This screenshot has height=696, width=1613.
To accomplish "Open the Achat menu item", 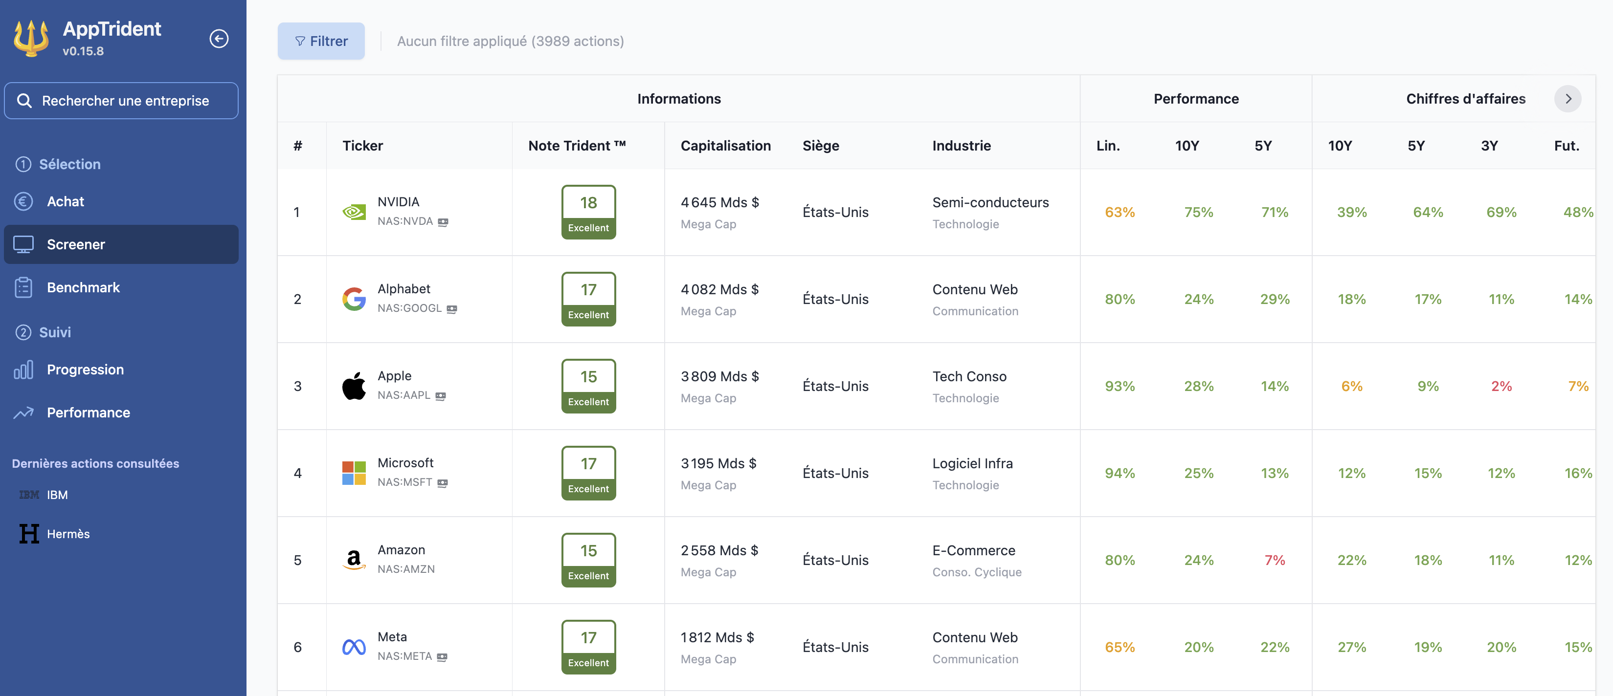I will (65, 201).
